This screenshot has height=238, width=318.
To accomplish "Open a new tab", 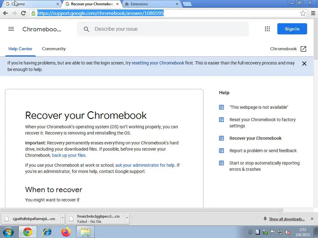I will click(x=187, y=4).
